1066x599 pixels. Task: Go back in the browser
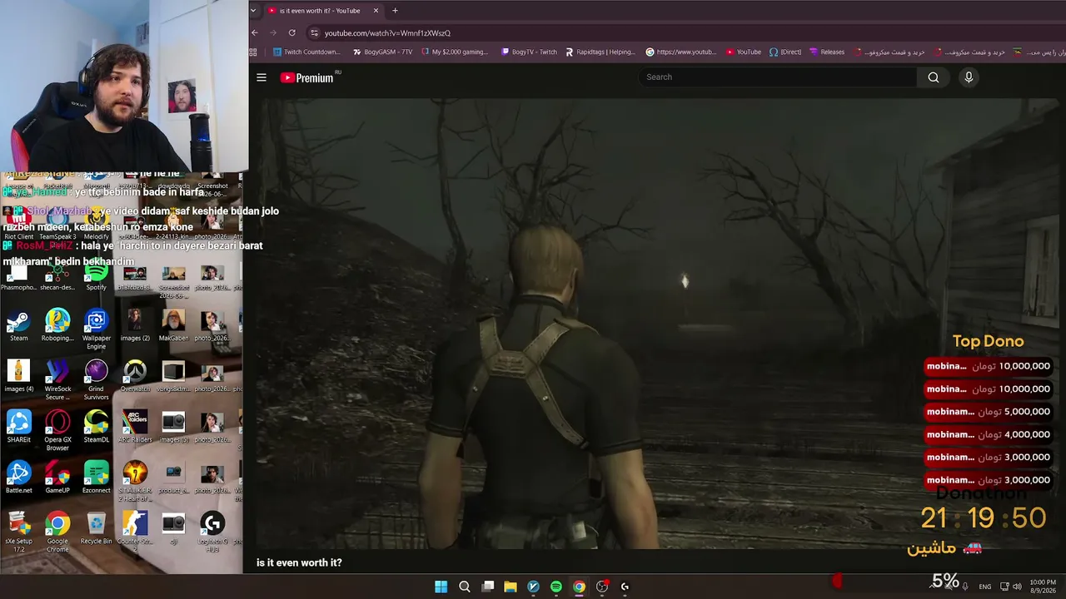pyautogui.click(x=255, y=33)
